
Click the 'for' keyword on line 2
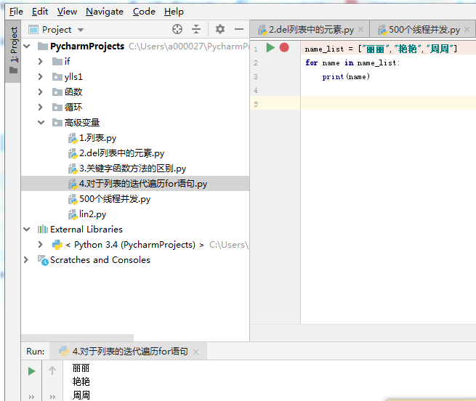312,62
